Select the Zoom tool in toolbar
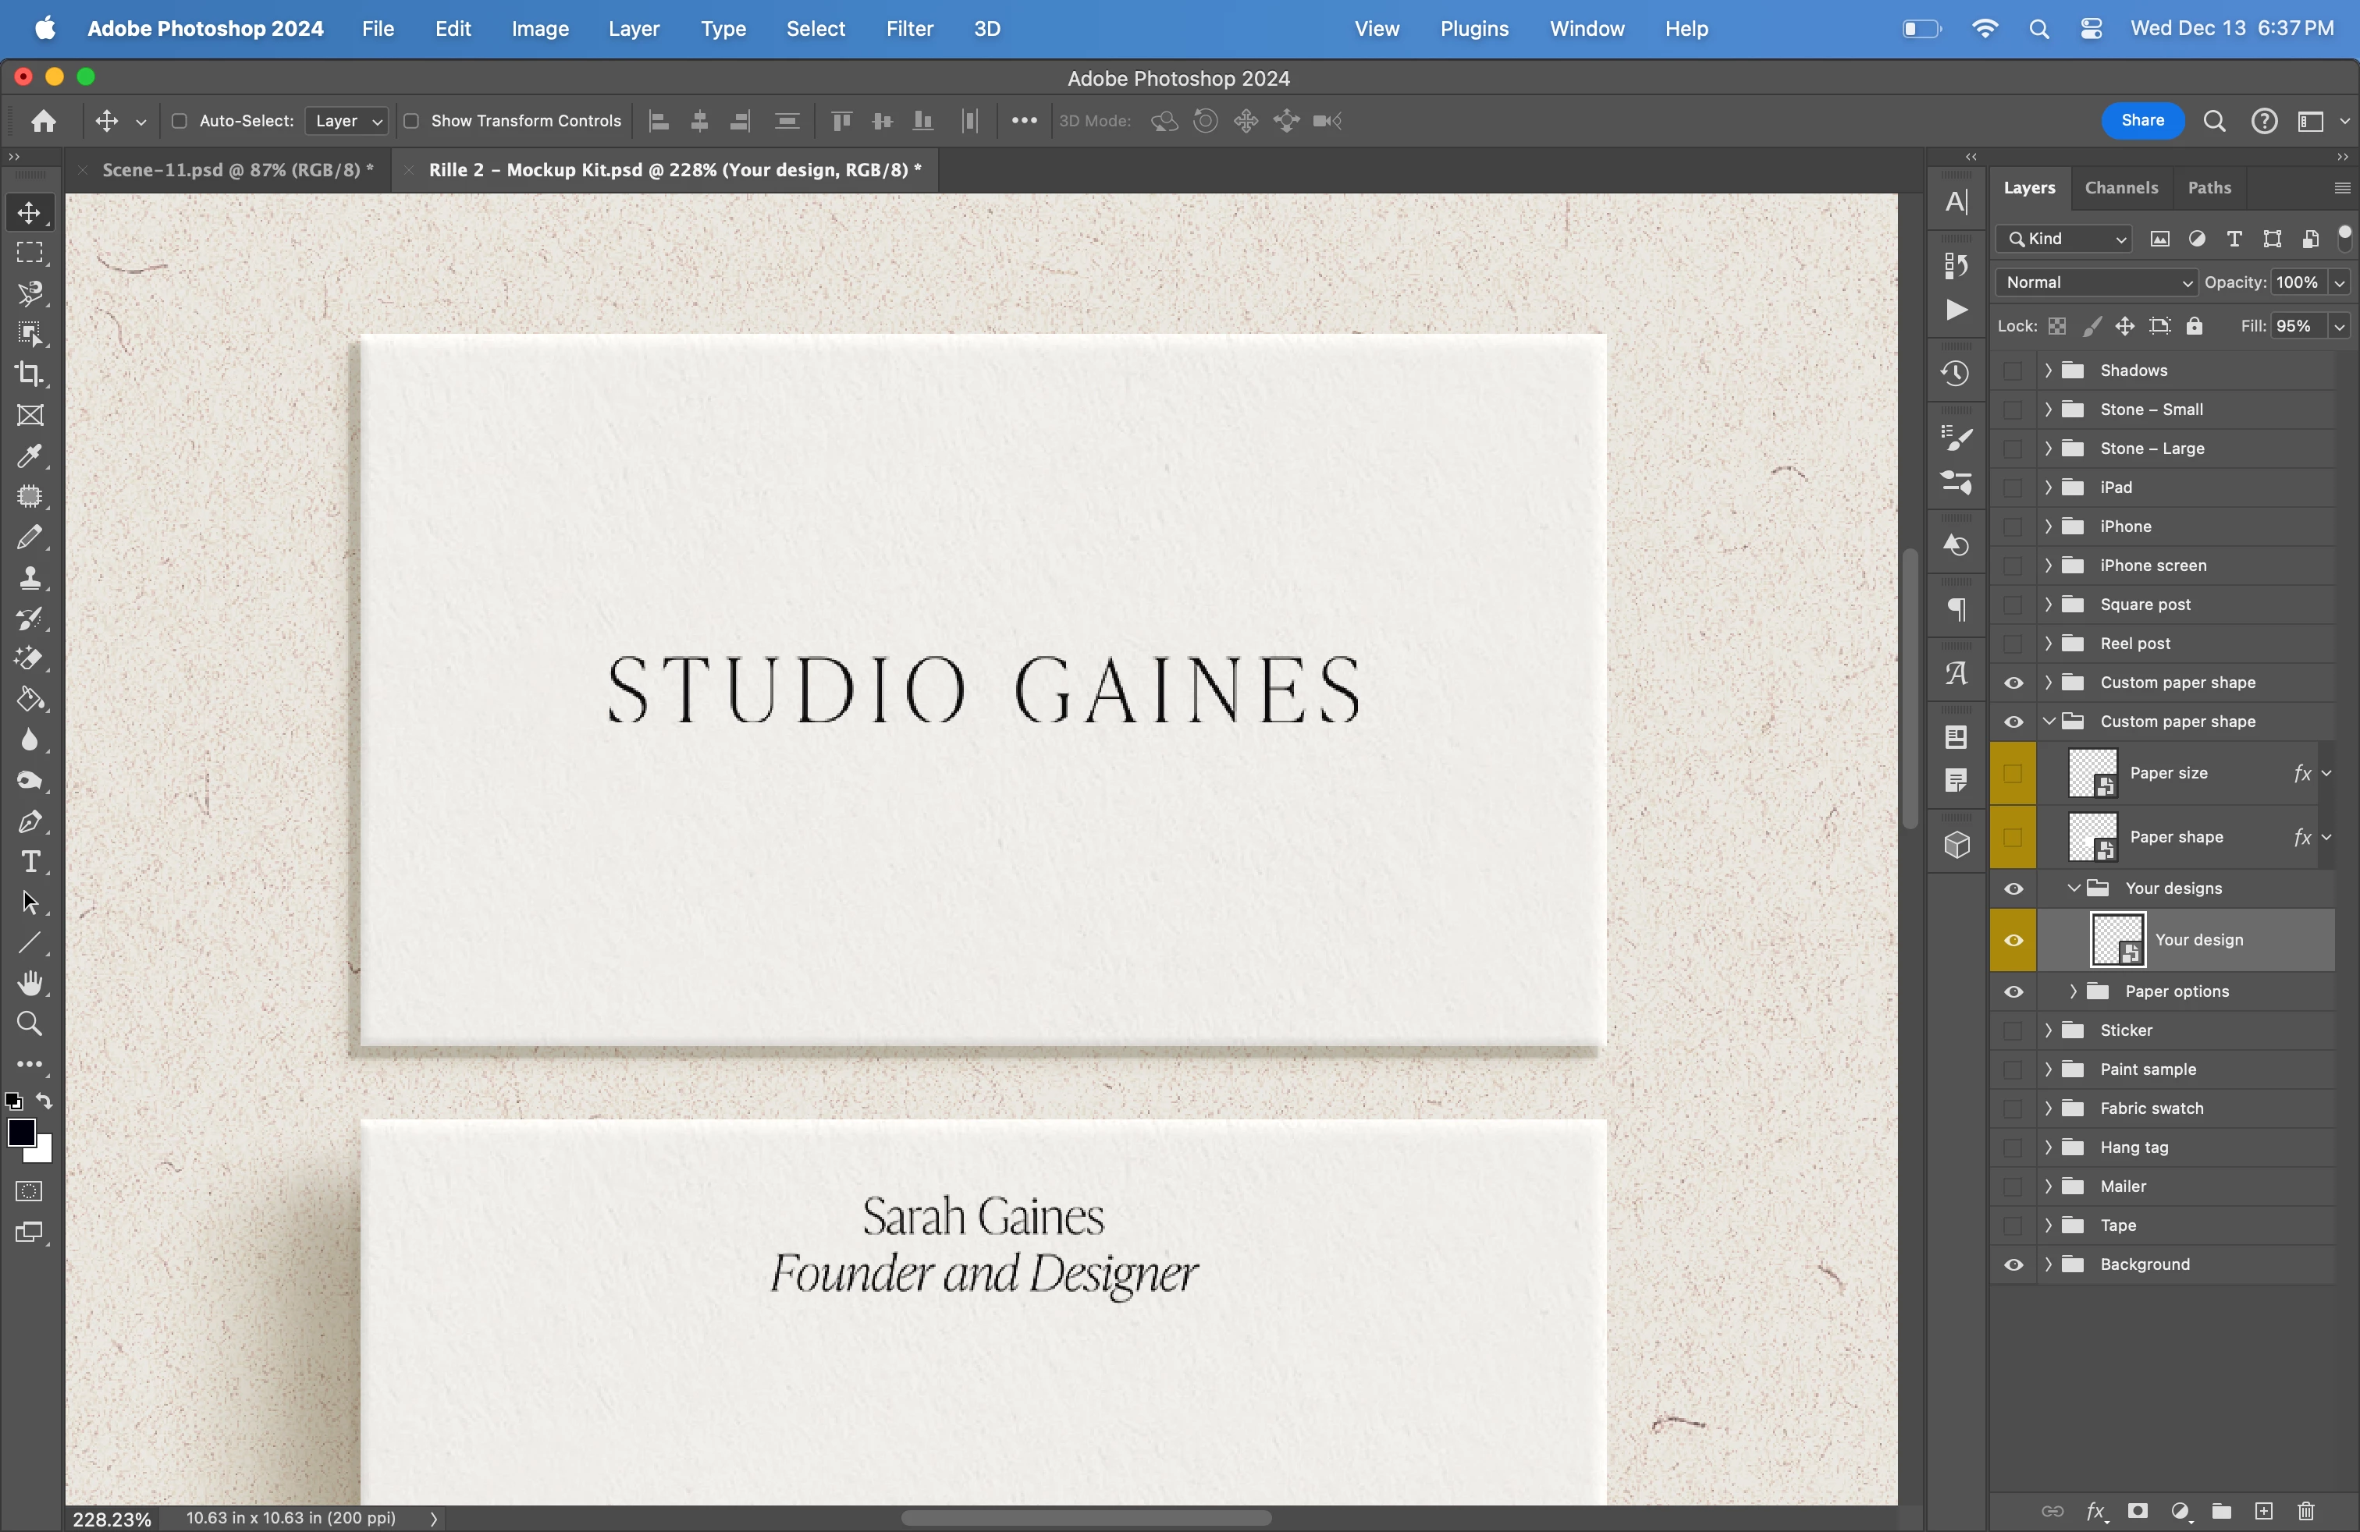 click(x=30, y=1023)
